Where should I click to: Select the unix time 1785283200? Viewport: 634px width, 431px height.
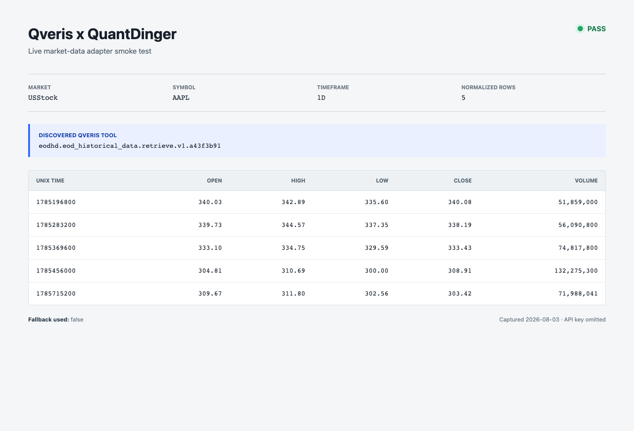tap(56, 225)
